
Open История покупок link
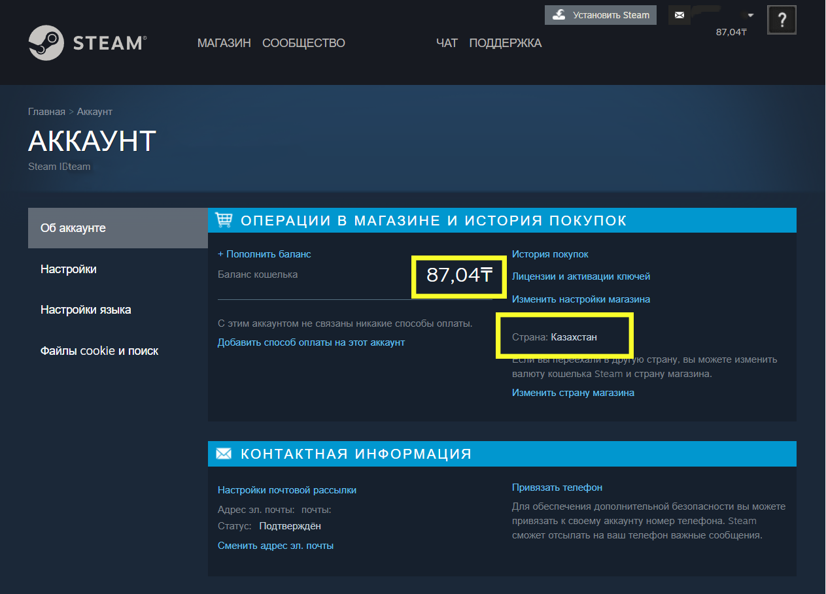pos(550,254)
